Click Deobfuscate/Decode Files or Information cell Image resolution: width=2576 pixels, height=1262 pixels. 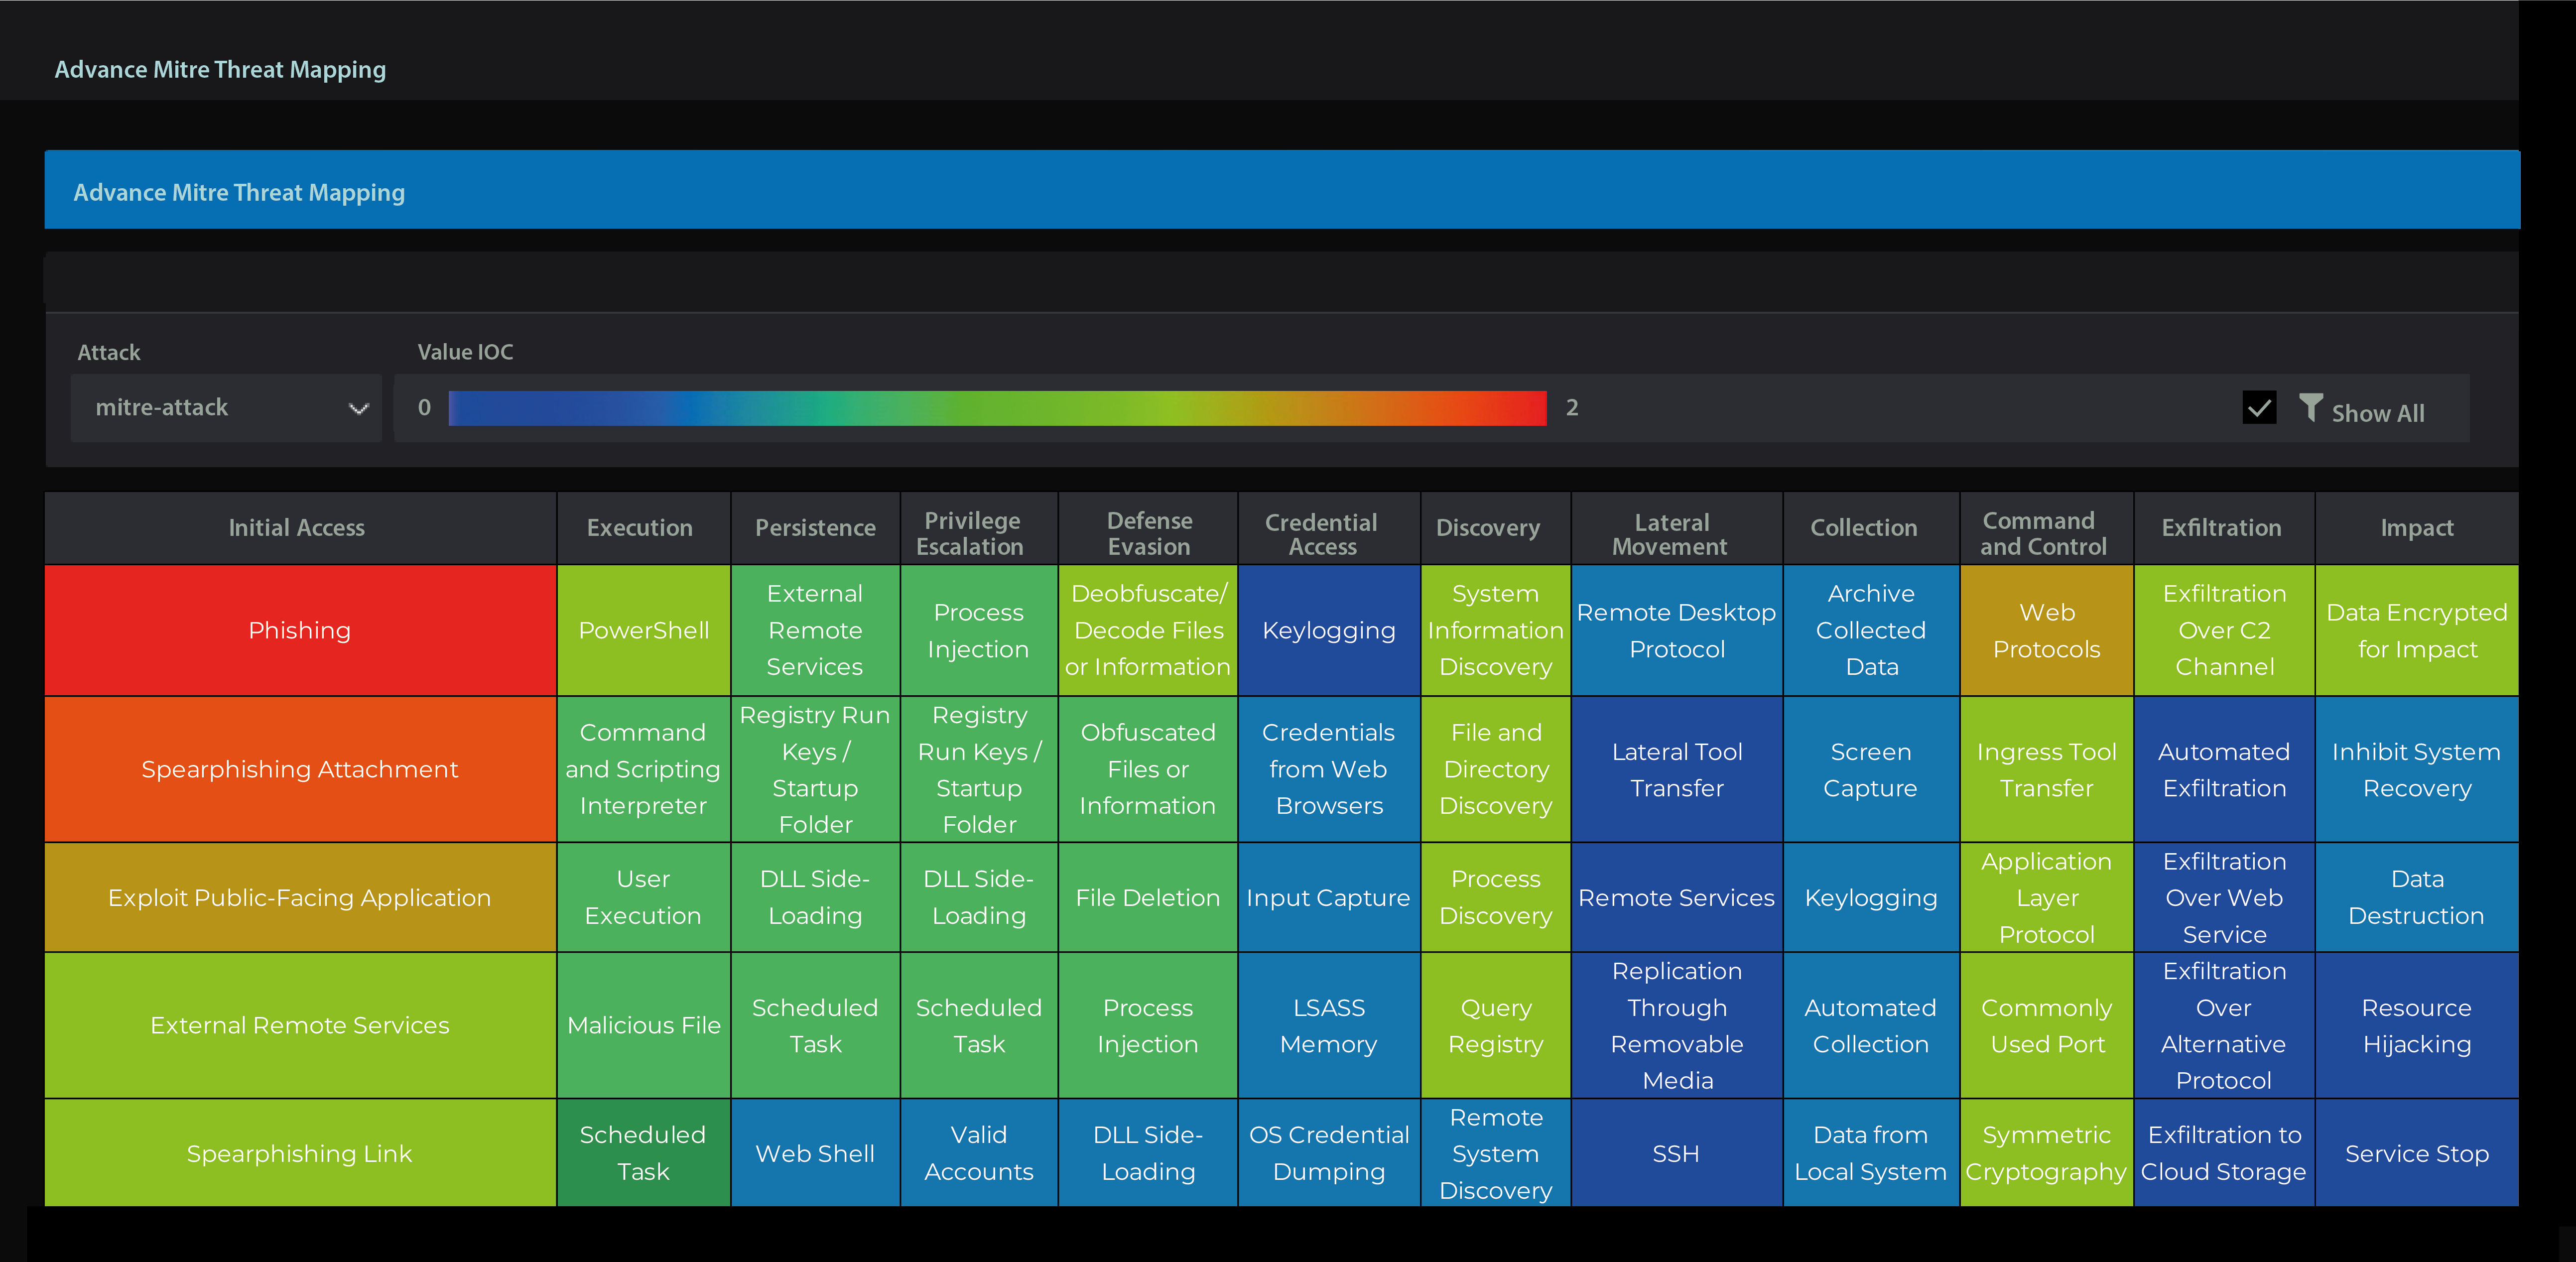click(x=1148, y=631)
